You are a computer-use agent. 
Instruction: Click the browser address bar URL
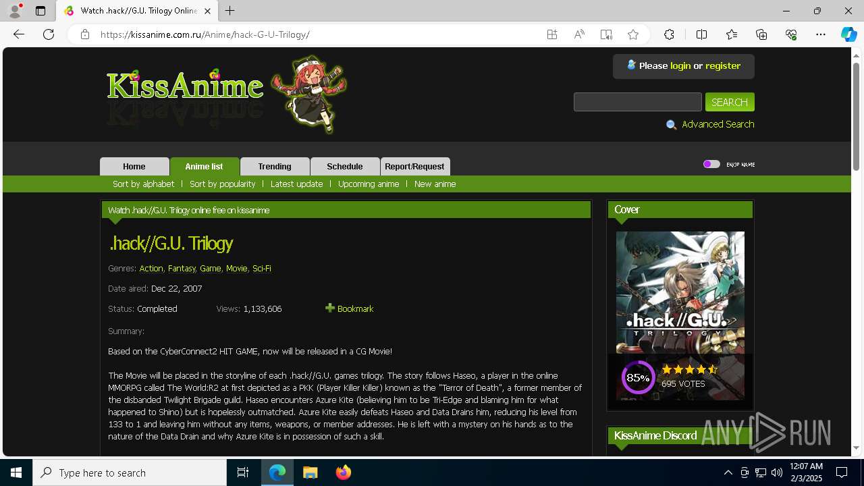click(205, 34)
